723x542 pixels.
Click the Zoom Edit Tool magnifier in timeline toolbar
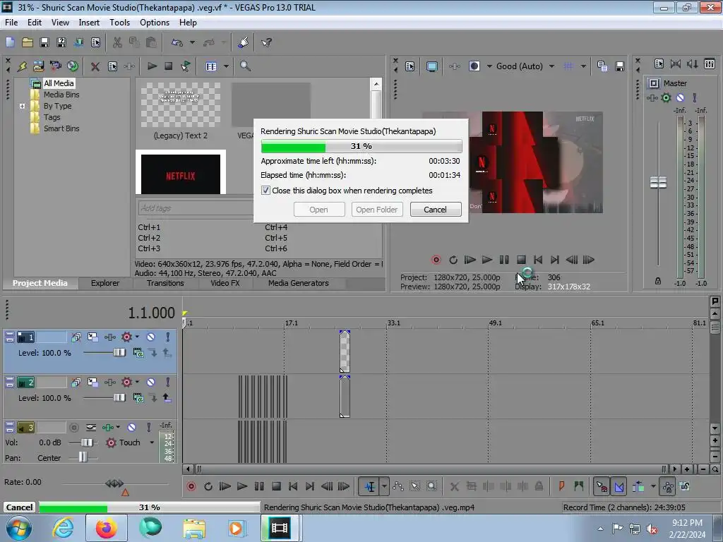(431, 486)
